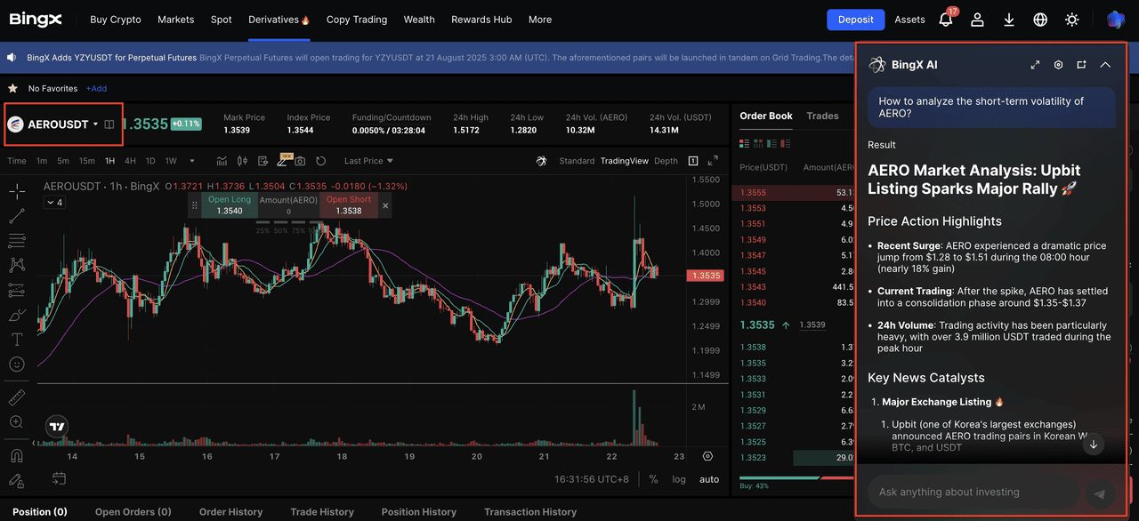Select the trend line drawing tool

tap(16, 215)
